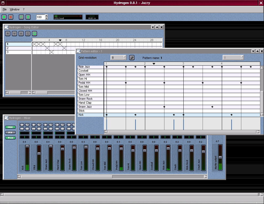
Task: Click the Midi in indicator
Action: (92, 17)
